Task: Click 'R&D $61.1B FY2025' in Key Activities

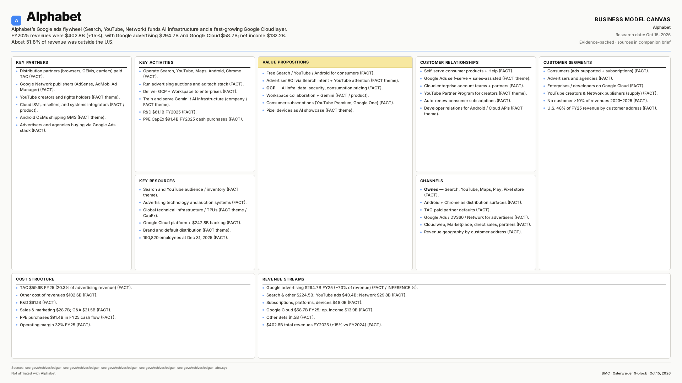Action: (x=170, y=112)
